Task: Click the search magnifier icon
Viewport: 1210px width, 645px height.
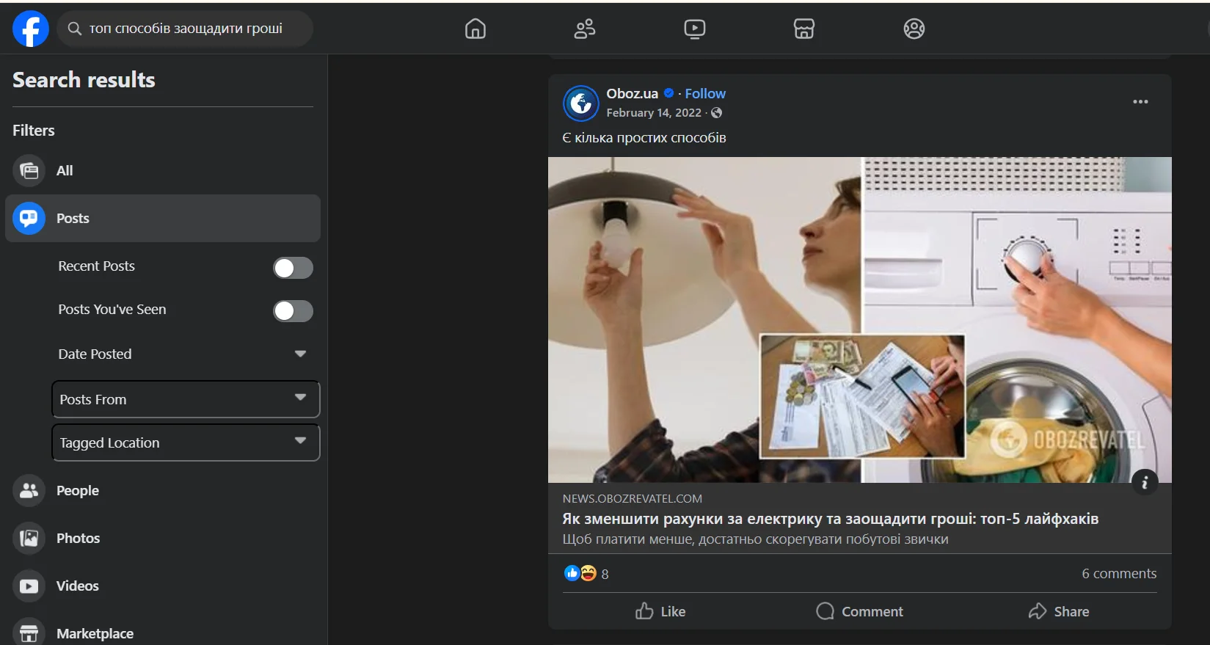Action: click(74, 29)
